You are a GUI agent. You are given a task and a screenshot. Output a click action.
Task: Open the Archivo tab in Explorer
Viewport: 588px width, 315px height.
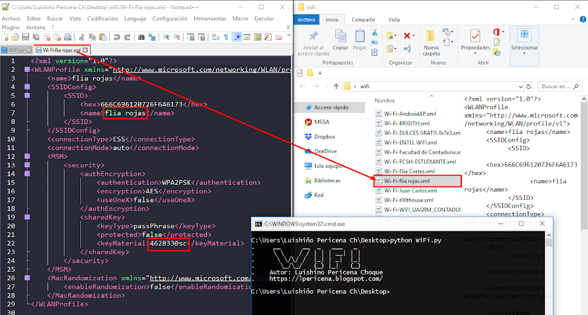(x=306, y=20)
